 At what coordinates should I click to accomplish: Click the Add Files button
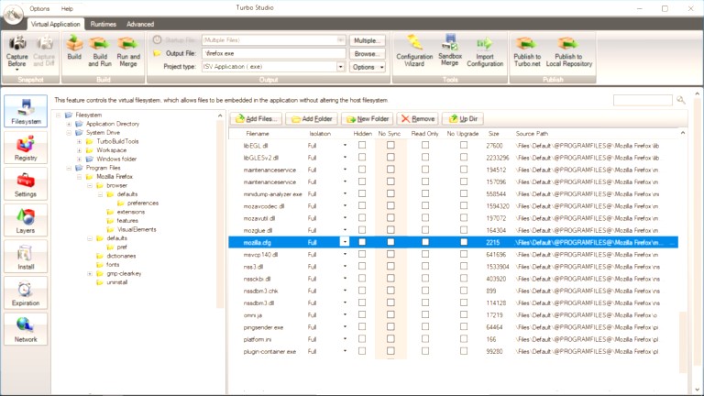click(257, 118)
